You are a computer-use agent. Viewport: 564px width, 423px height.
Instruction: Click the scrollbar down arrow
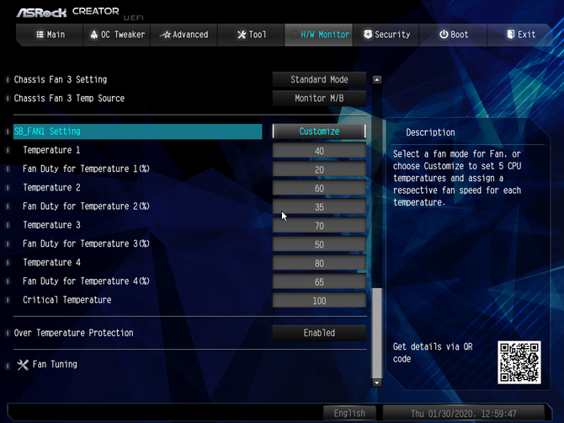(x=376, y=383)
